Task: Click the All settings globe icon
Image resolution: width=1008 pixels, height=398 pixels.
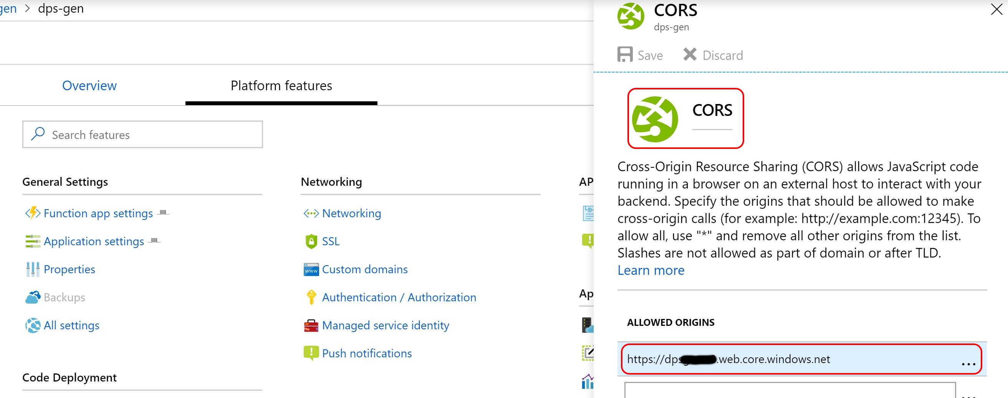Action: click(x=33, y=325)
